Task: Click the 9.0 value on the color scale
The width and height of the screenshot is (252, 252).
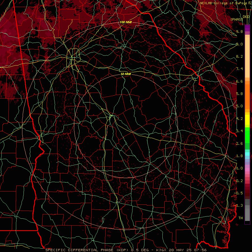Action: click(239, 44)
